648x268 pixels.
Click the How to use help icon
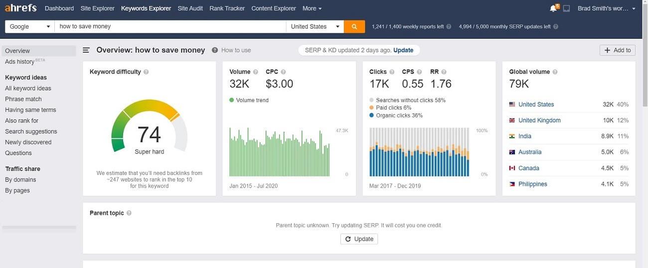(215, 50)
